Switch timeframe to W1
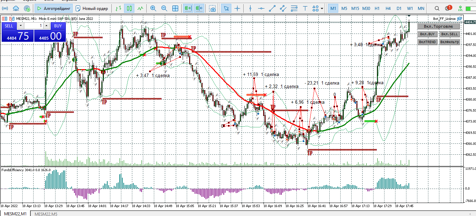This screenshot has width=476, height=216. pos(410,8)
